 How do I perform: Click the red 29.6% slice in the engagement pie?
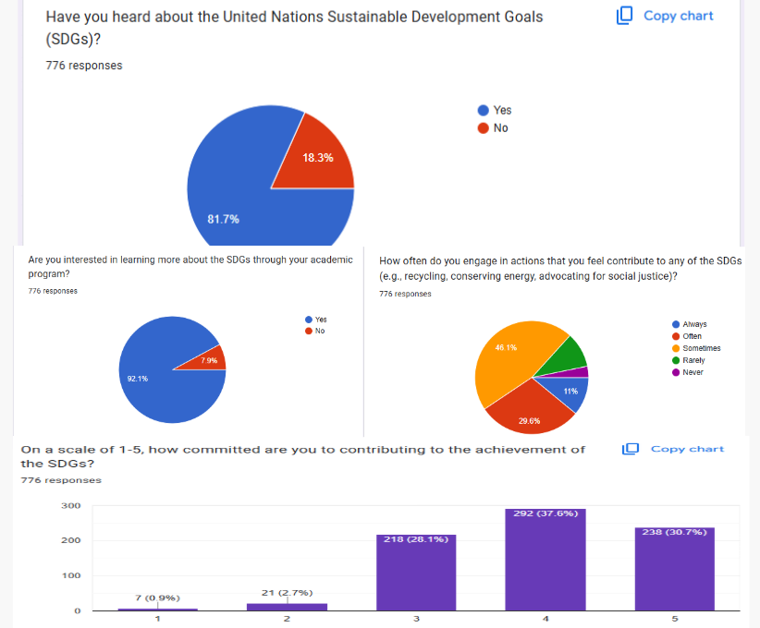pos(529,414)
